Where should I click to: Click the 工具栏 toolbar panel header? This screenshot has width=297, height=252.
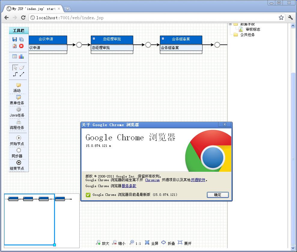(19, 31)
